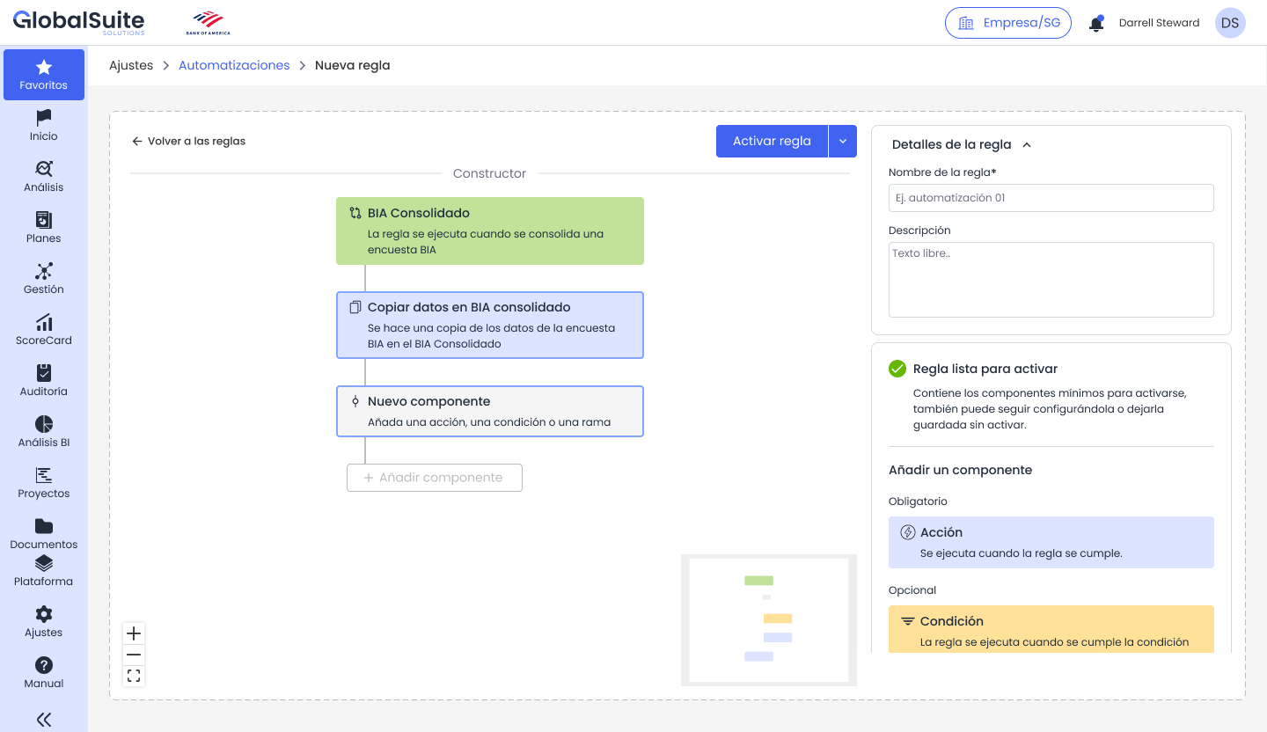Open ScoreCard chart icon
Viewport: 1267px width, 732px height.
[x=44, y=322]
